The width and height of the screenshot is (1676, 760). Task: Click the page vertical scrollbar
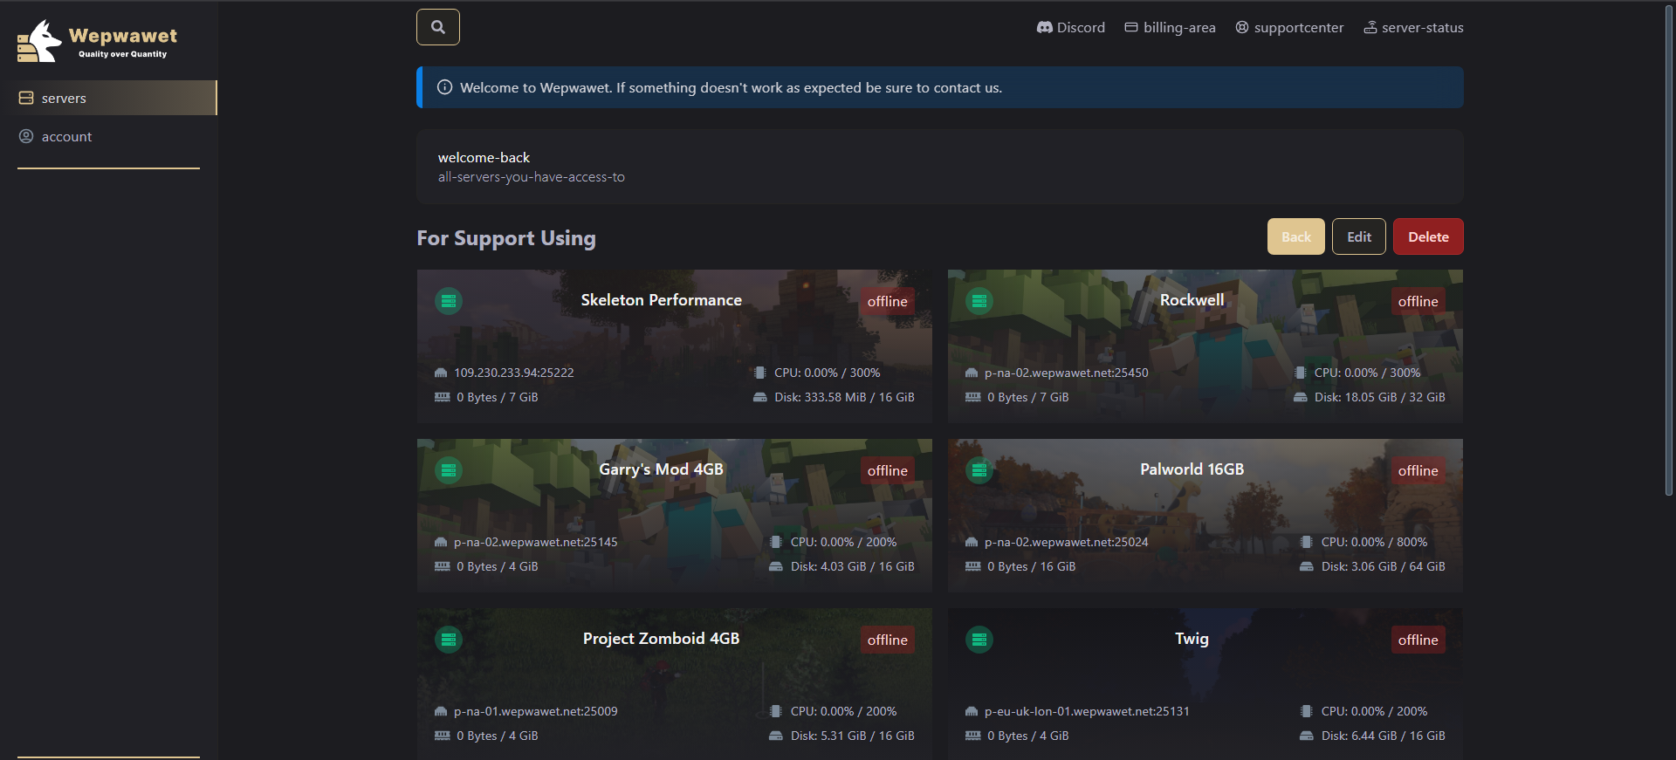point(1669,250)
